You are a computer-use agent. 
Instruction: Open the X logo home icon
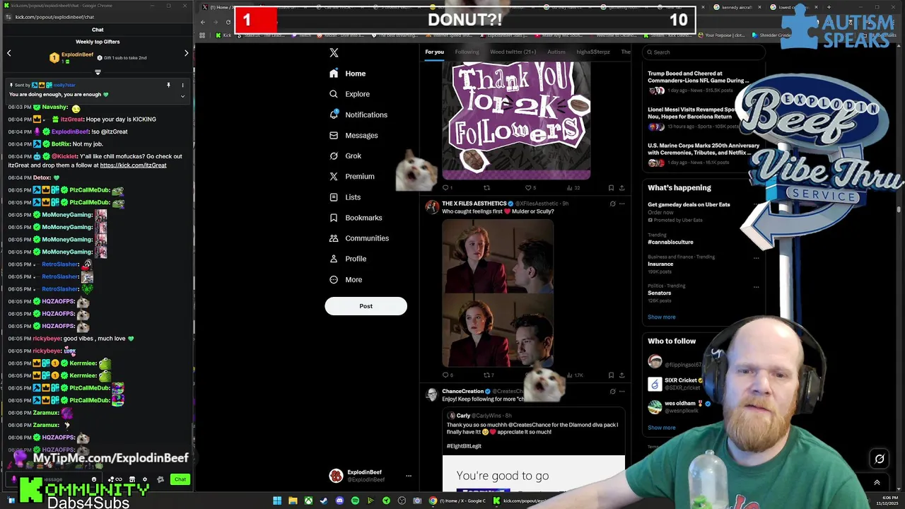(x=334, y=52)
